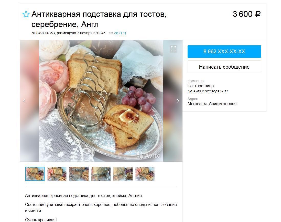Click the main toast rack photo

(101, 101)
